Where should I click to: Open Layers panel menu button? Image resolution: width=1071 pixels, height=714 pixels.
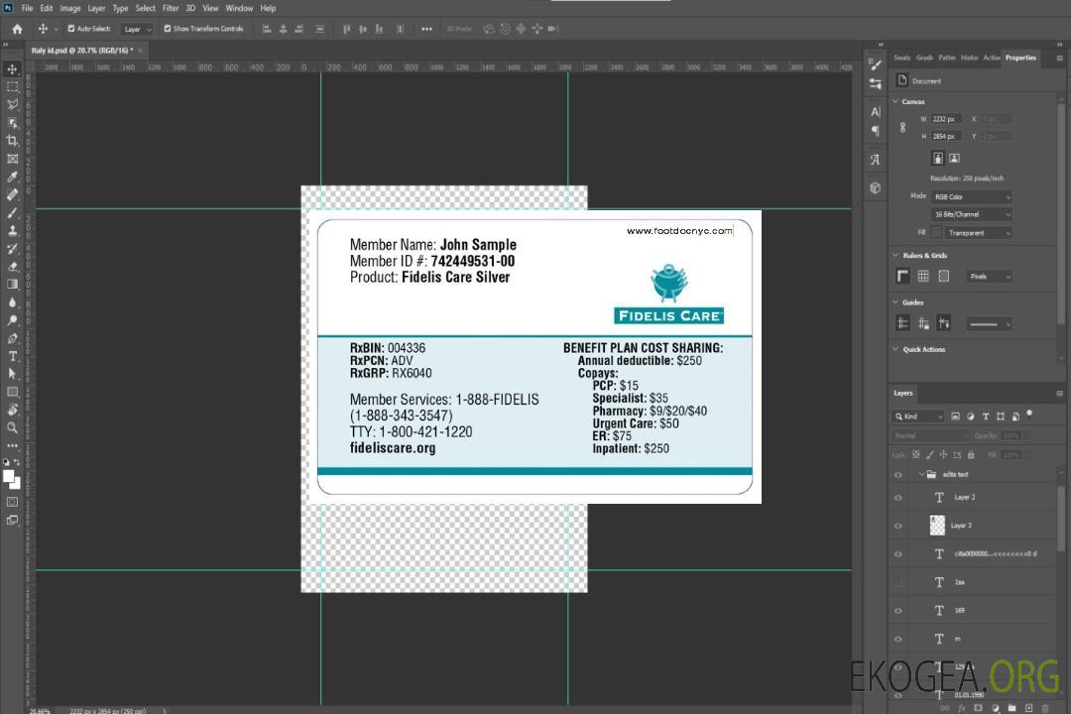coord(1059,394)
